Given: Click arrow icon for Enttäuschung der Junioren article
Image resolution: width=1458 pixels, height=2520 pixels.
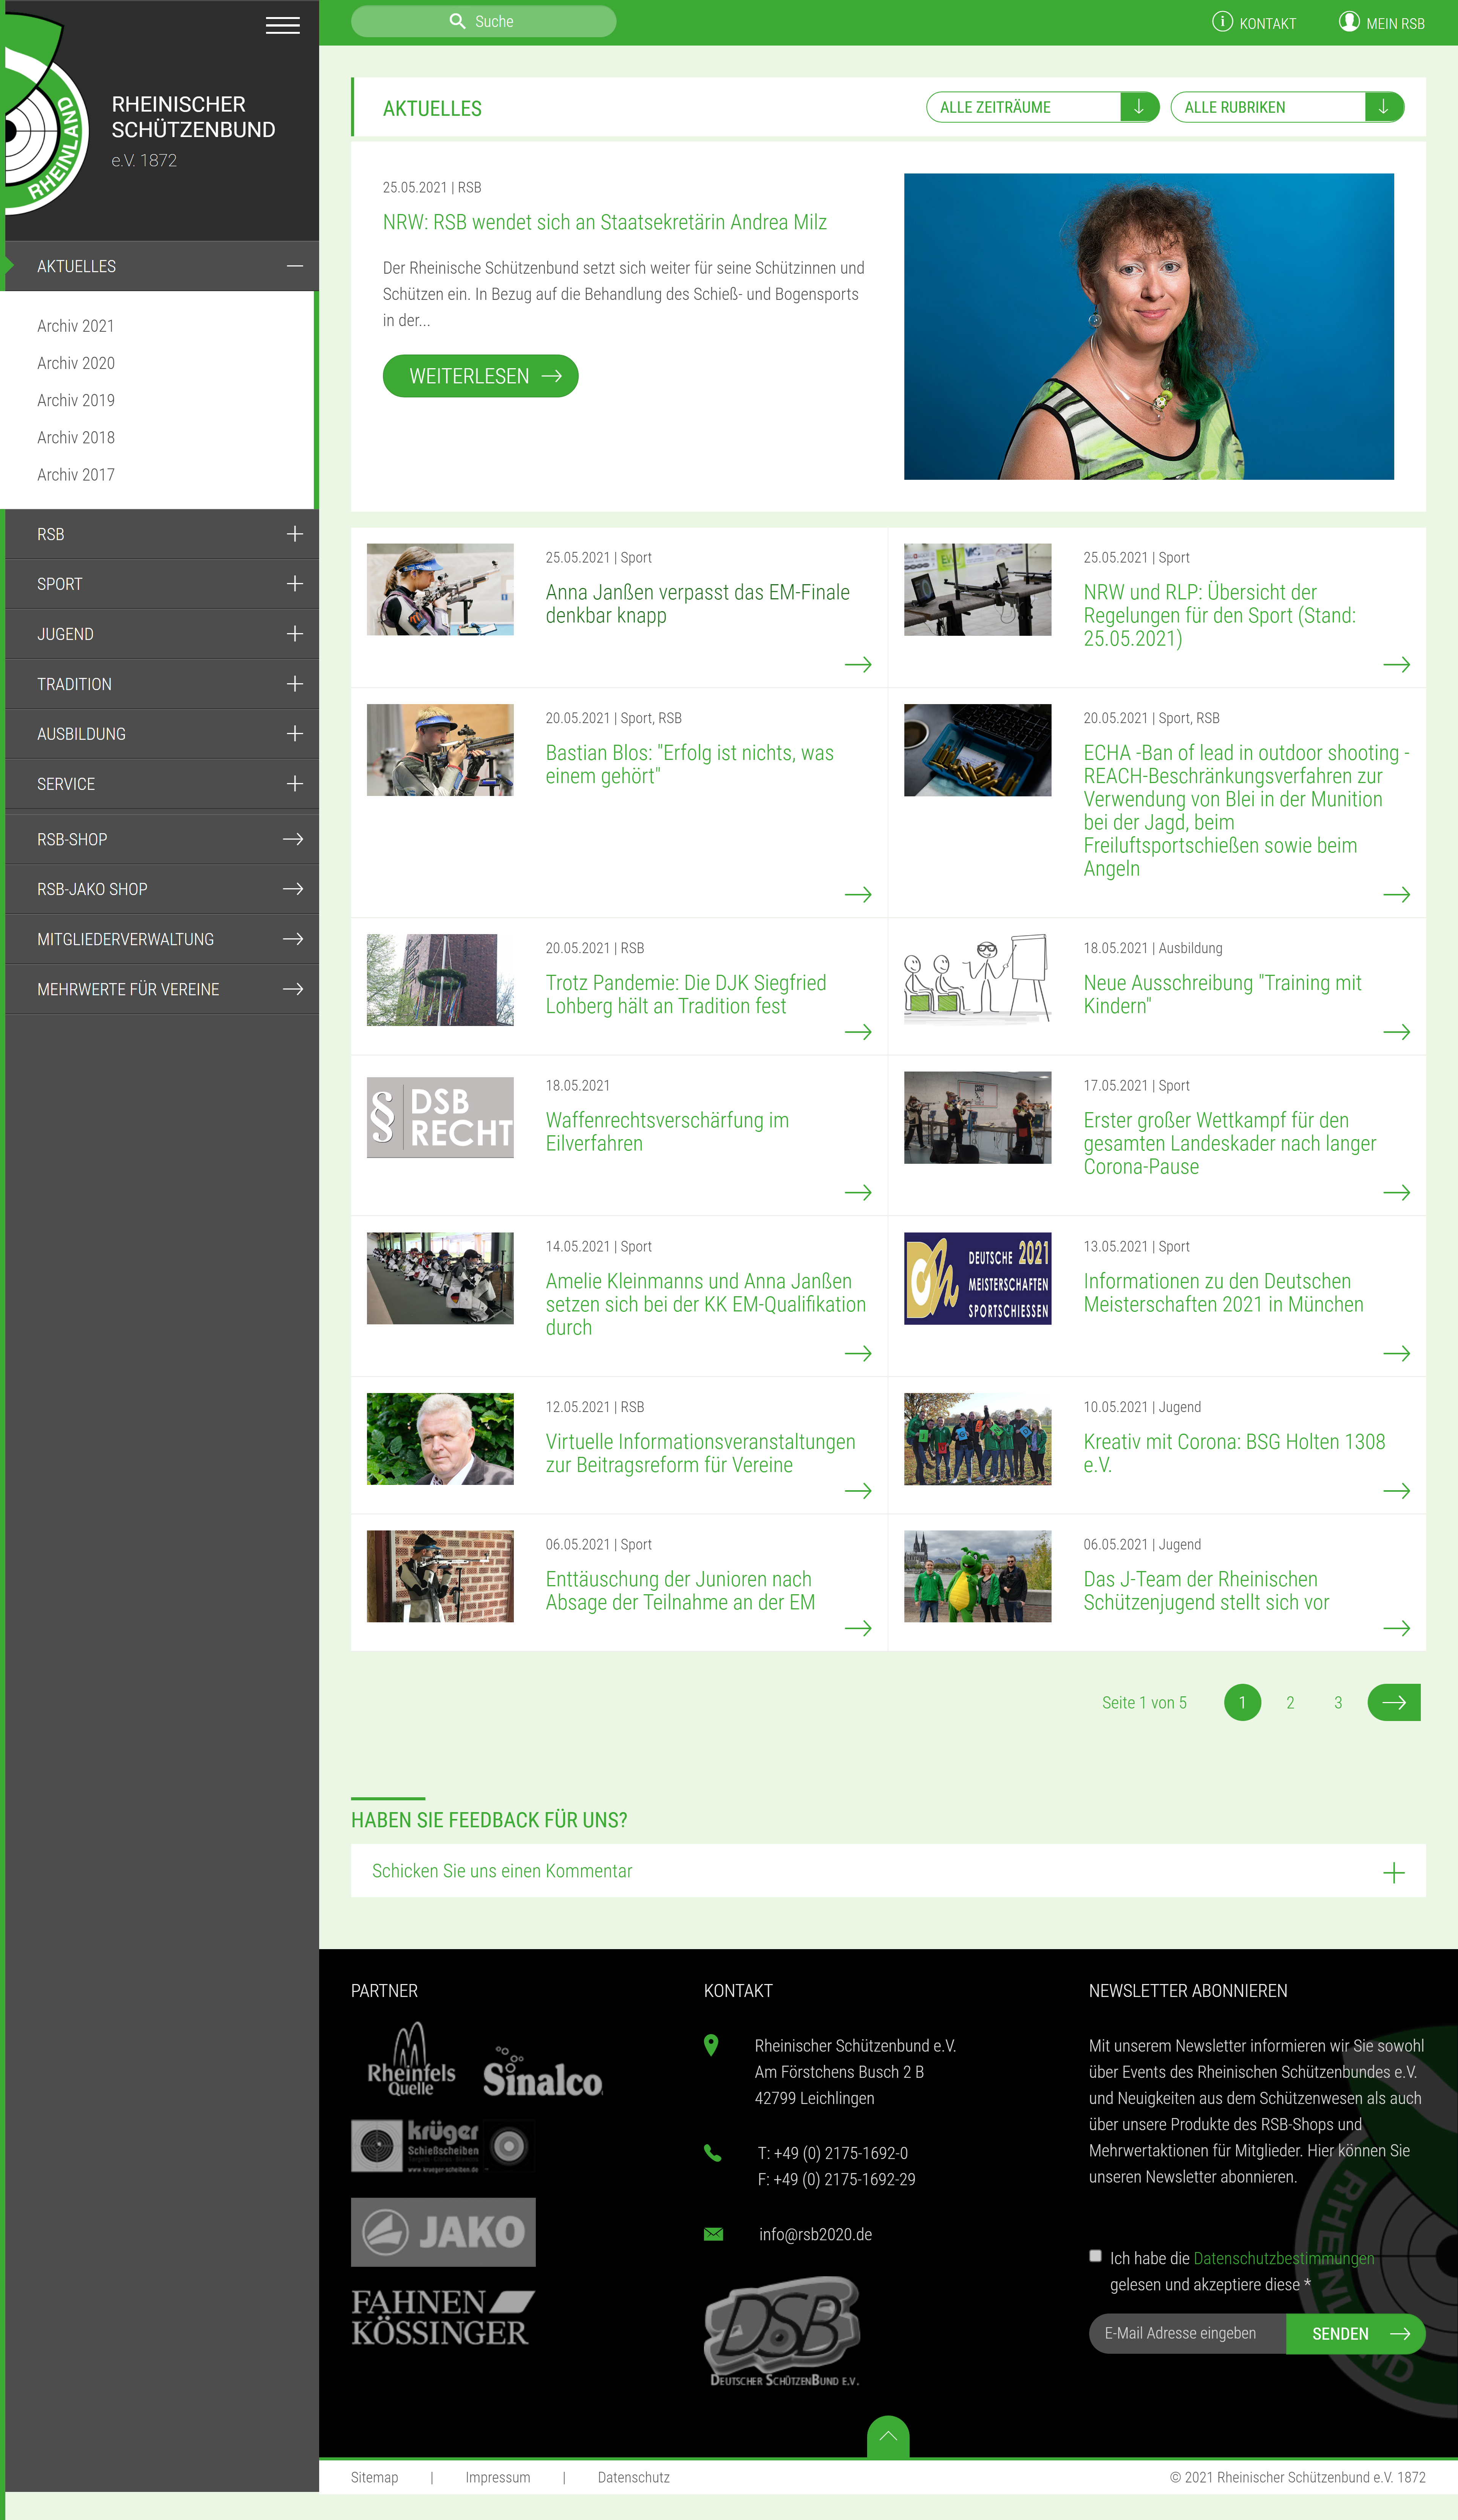Looking at the screenshot, I should (x=858, y=1629).
